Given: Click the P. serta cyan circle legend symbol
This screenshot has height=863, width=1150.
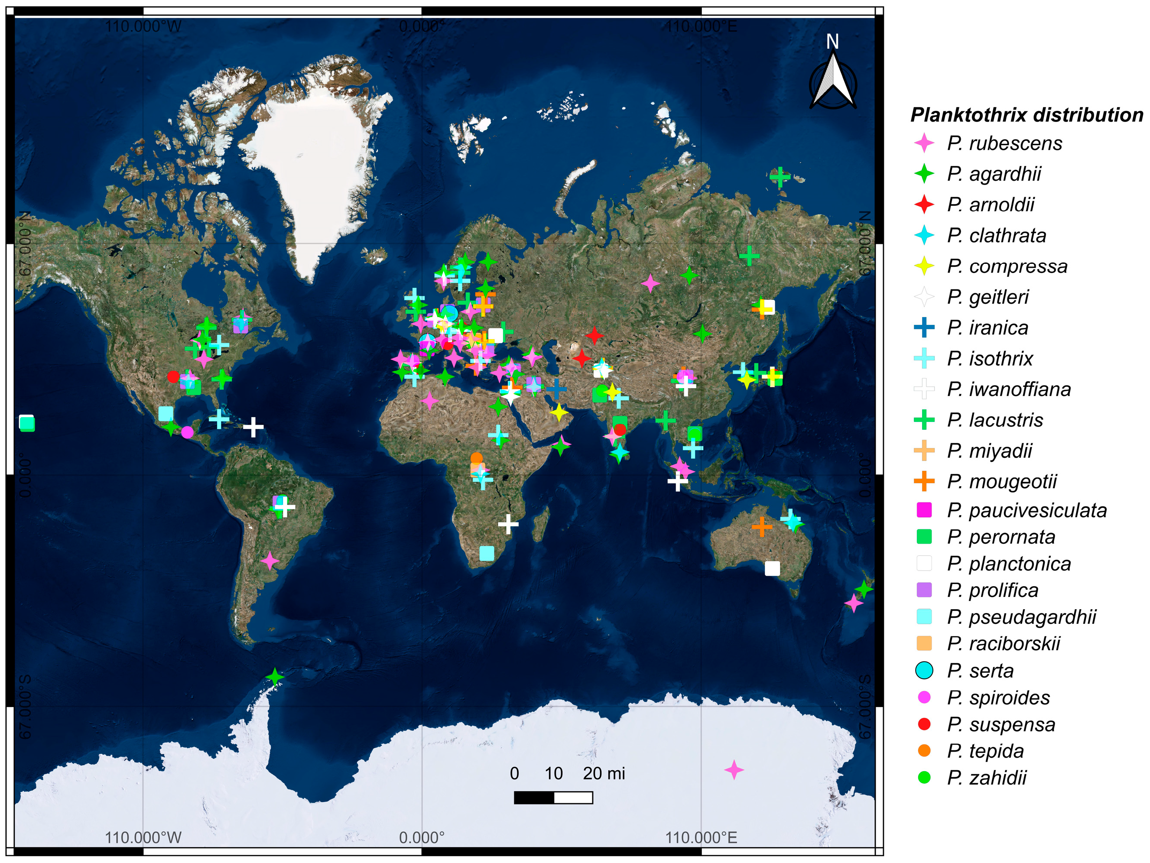Looking at the screenshot, I should pyautogui.click(x=924, y=670).
